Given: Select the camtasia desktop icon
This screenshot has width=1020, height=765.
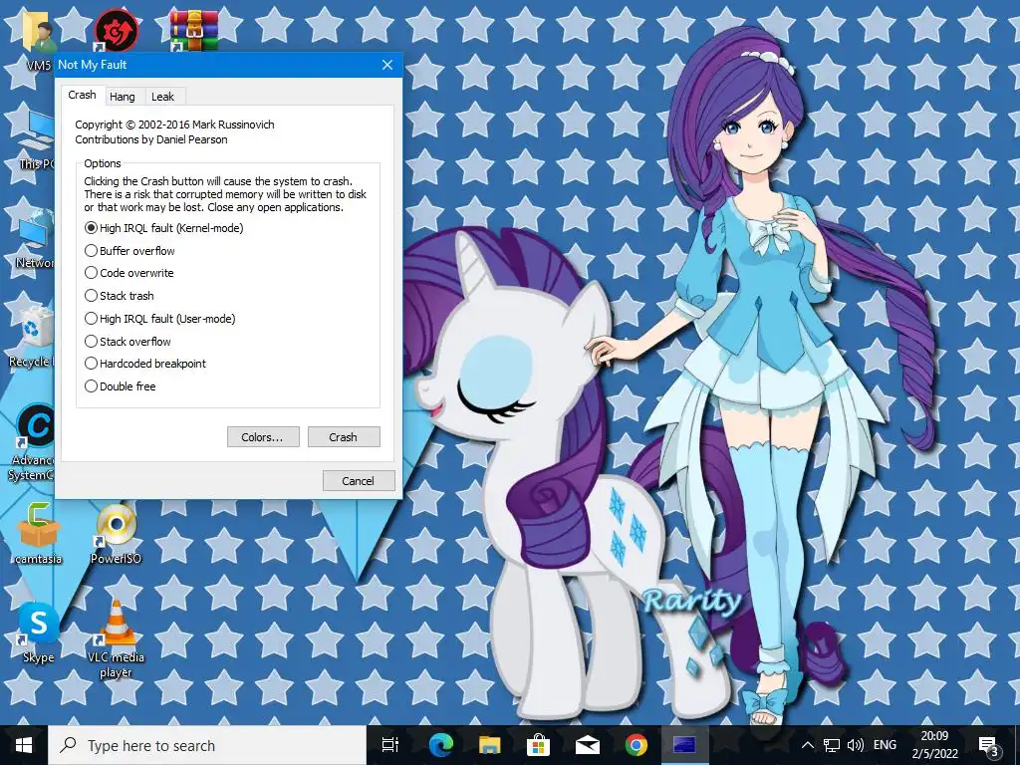Looking at the screenshot, I should pyautogui.click(x=39, y=534).
